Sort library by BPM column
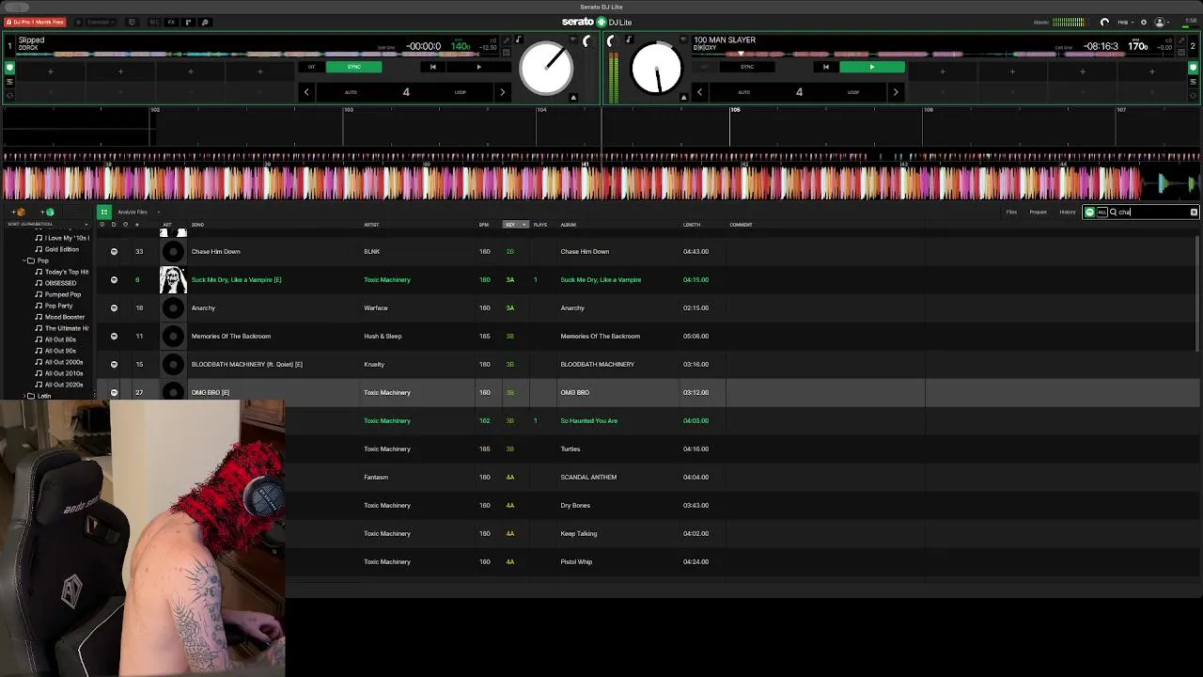The width and height of the screenshot is (1203, 677). (x=484, y=225)
